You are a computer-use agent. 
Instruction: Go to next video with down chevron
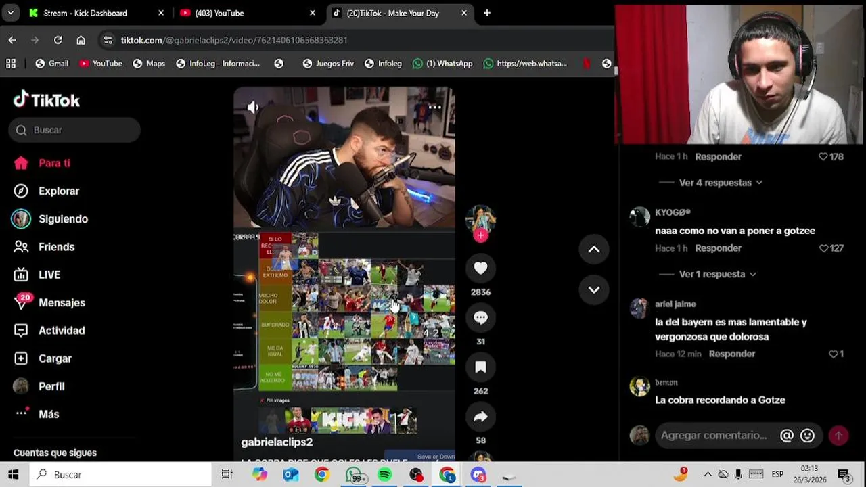click(594, 290)
